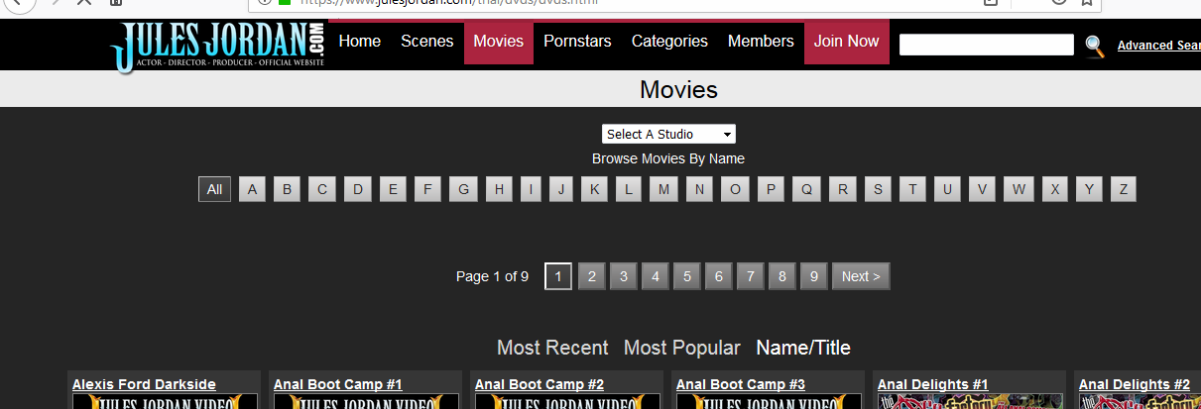Screen dimensions: 1201x409
Task: Open the Members navigation item
Action: (x=761, y=42)
